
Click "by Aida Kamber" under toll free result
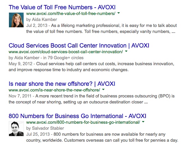pyautogui.click(x=42, y=19)
